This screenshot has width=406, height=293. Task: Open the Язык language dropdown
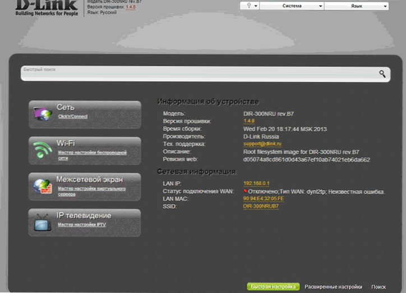[357, 6]
